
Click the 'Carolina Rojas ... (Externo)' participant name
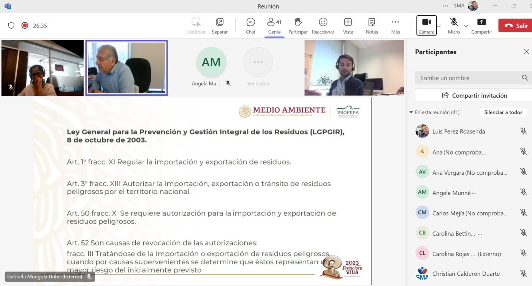pyautogui.click(x=467, y=254)
